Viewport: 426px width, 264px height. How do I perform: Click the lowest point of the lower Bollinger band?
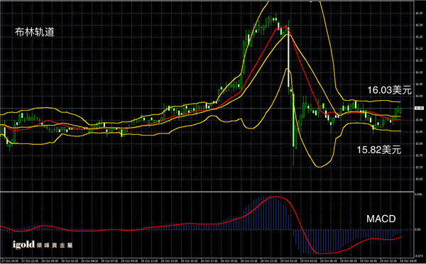tap(319, 167)
